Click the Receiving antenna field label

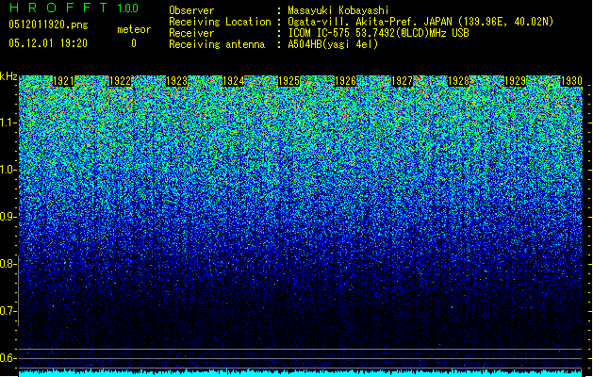[217, 44]
